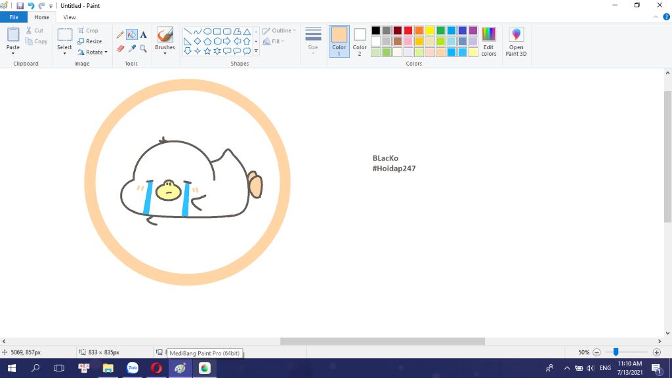Open Paint 3D
This screenshot has height=378, width=672.
[516, 41]
